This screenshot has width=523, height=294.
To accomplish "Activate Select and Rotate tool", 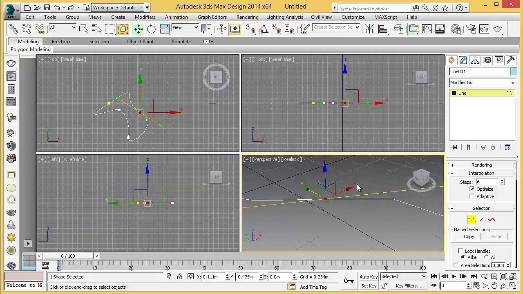I will point(151,28).
